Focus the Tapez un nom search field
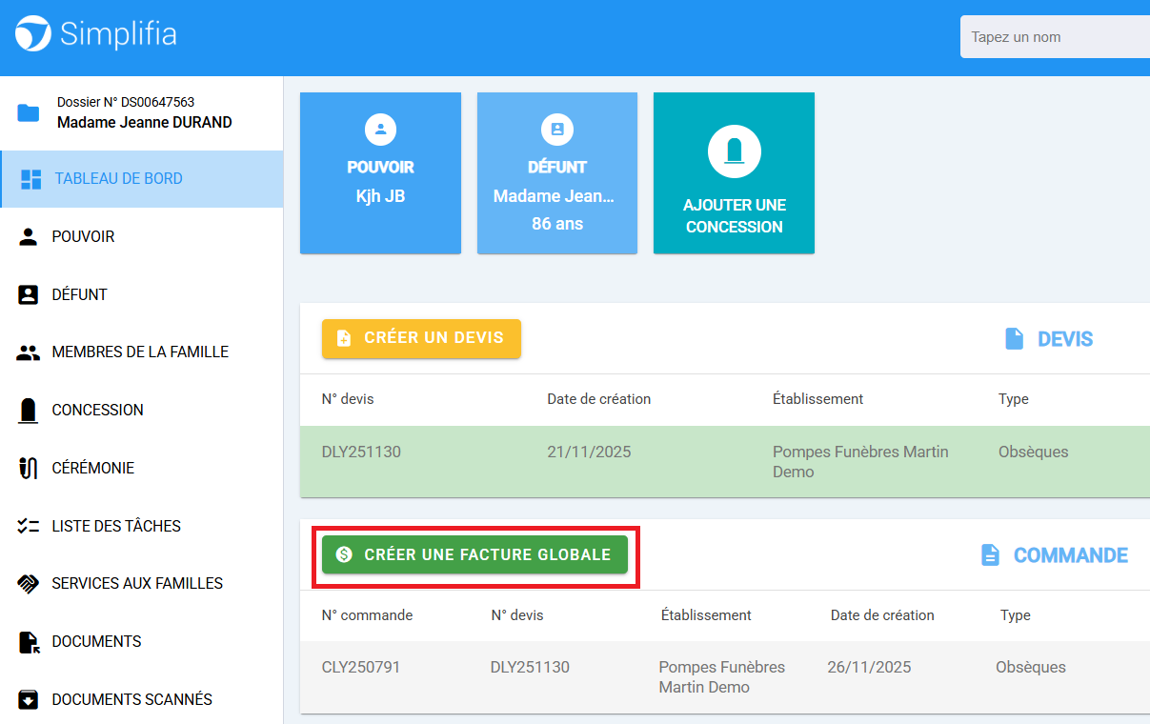The height and width of the screenshot is (724, 1150). pos(1055,37)
